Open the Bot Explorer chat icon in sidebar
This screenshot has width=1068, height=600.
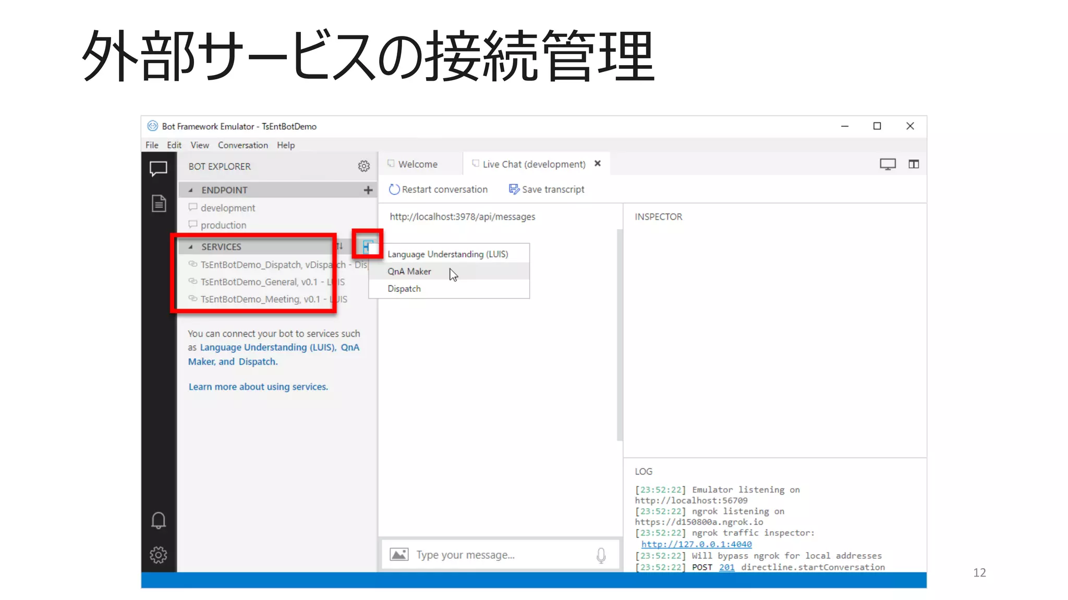tap(159, 169)
